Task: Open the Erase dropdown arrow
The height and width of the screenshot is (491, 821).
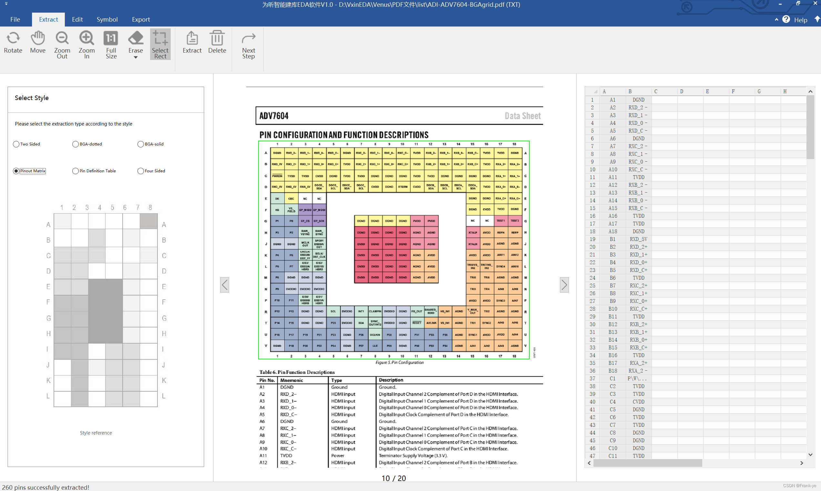Action: [136, 57]
